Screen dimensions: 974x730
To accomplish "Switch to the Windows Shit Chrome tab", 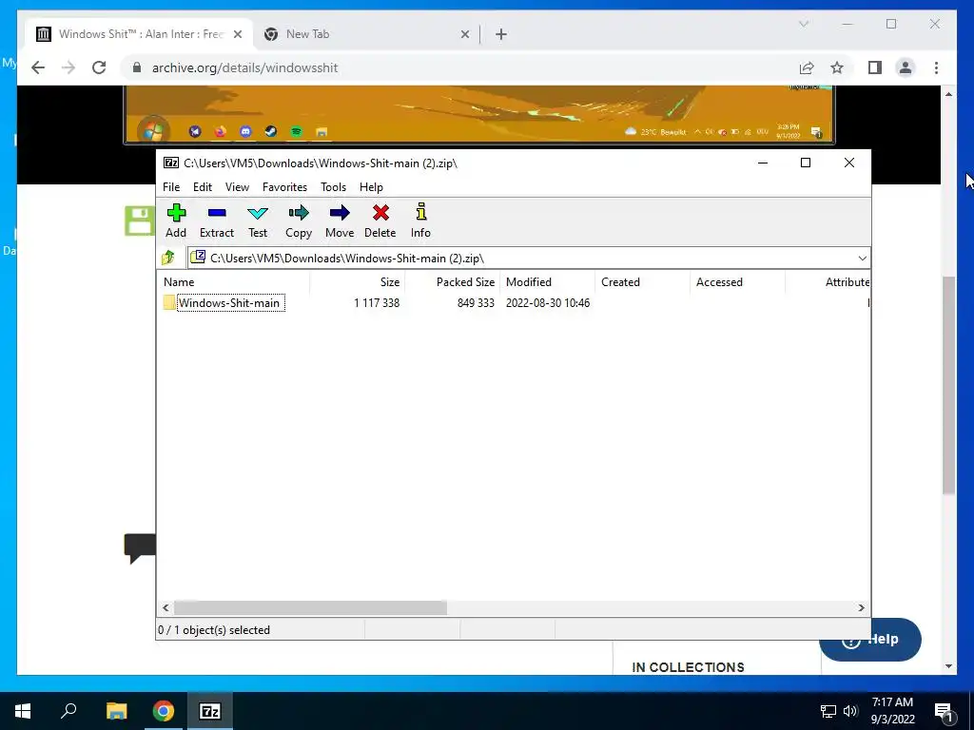I will click(140, 34).
